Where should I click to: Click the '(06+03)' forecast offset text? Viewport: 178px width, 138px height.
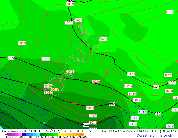tap(168, 131)
